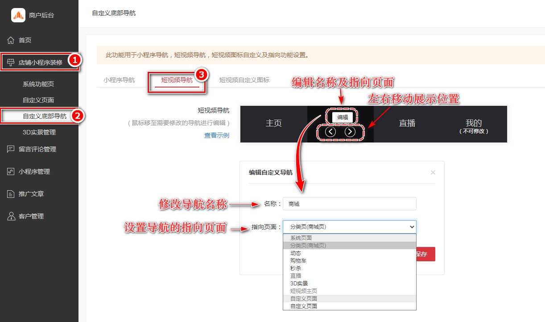Click the 短视频导航 field label

tap(214, 110)
